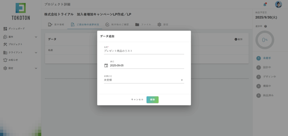Viewport: 288px width, 136px height.
Task: Click the 名前 input field
Action: pos(144,51)
